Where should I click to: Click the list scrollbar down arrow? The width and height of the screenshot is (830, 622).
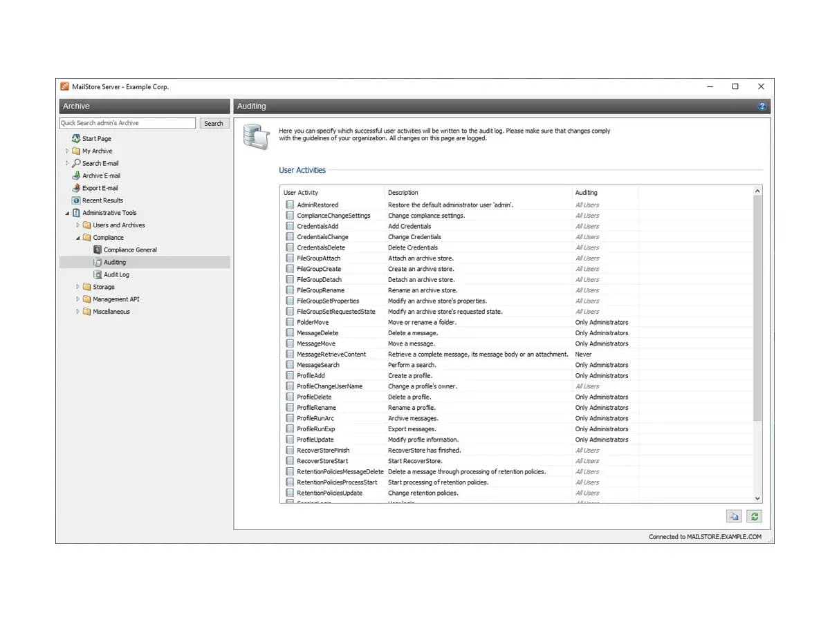coord(757,498)
